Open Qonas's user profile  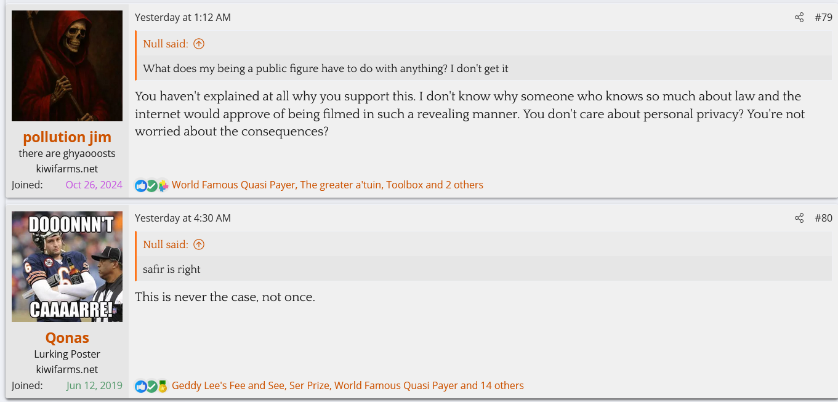coord(67,337)
